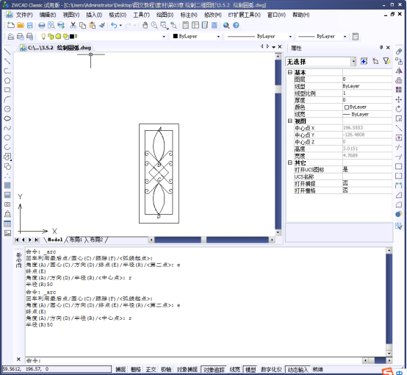
Task: Open the 无选择 selection dropdown
Action: [x=353, y=62]
